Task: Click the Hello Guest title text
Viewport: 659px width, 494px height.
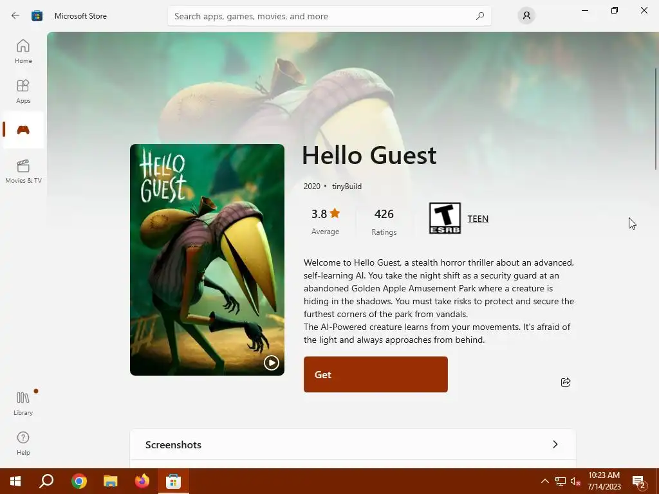Action: (x=369, y=155)
